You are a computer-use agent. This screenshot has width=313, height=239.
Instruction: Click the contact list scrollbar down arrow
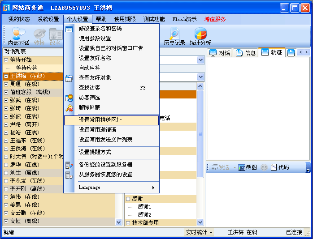[x=118, y=222]
